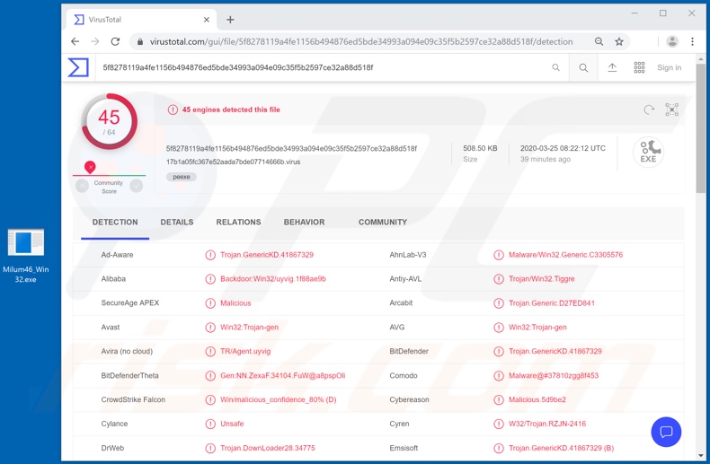Screen dimensions: 710x464
Task: Click the Cylance Unsafe result
Action: click(232, 424)
